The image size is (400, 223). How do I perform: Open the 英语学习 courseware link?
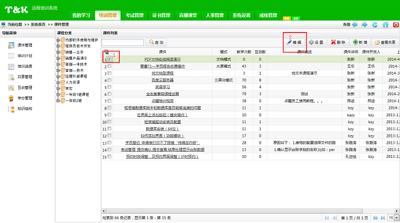coord(162,87)
